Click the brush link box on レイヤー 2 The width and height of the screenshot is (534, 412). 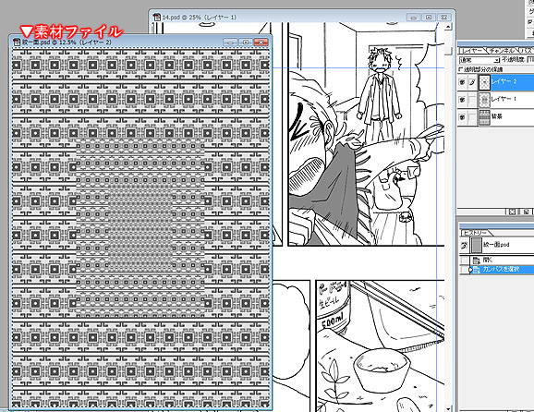pos(472,82)
